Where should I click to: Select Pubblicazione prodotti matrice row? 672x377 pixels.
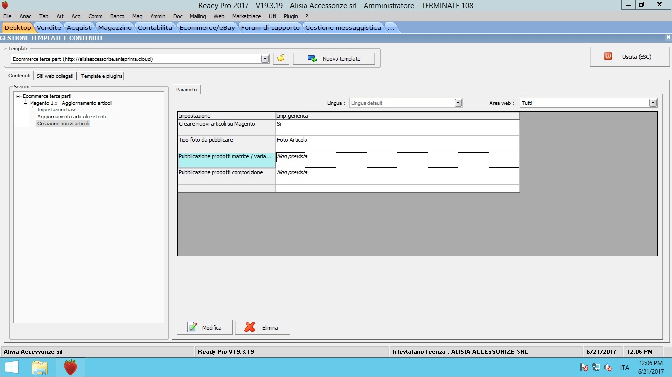point(348,160)
